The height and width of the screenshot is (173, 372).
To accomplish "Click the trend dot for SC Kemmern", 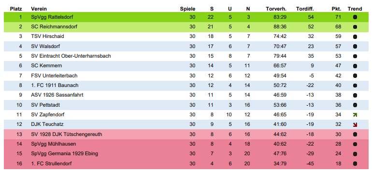I will click(355, 66).
